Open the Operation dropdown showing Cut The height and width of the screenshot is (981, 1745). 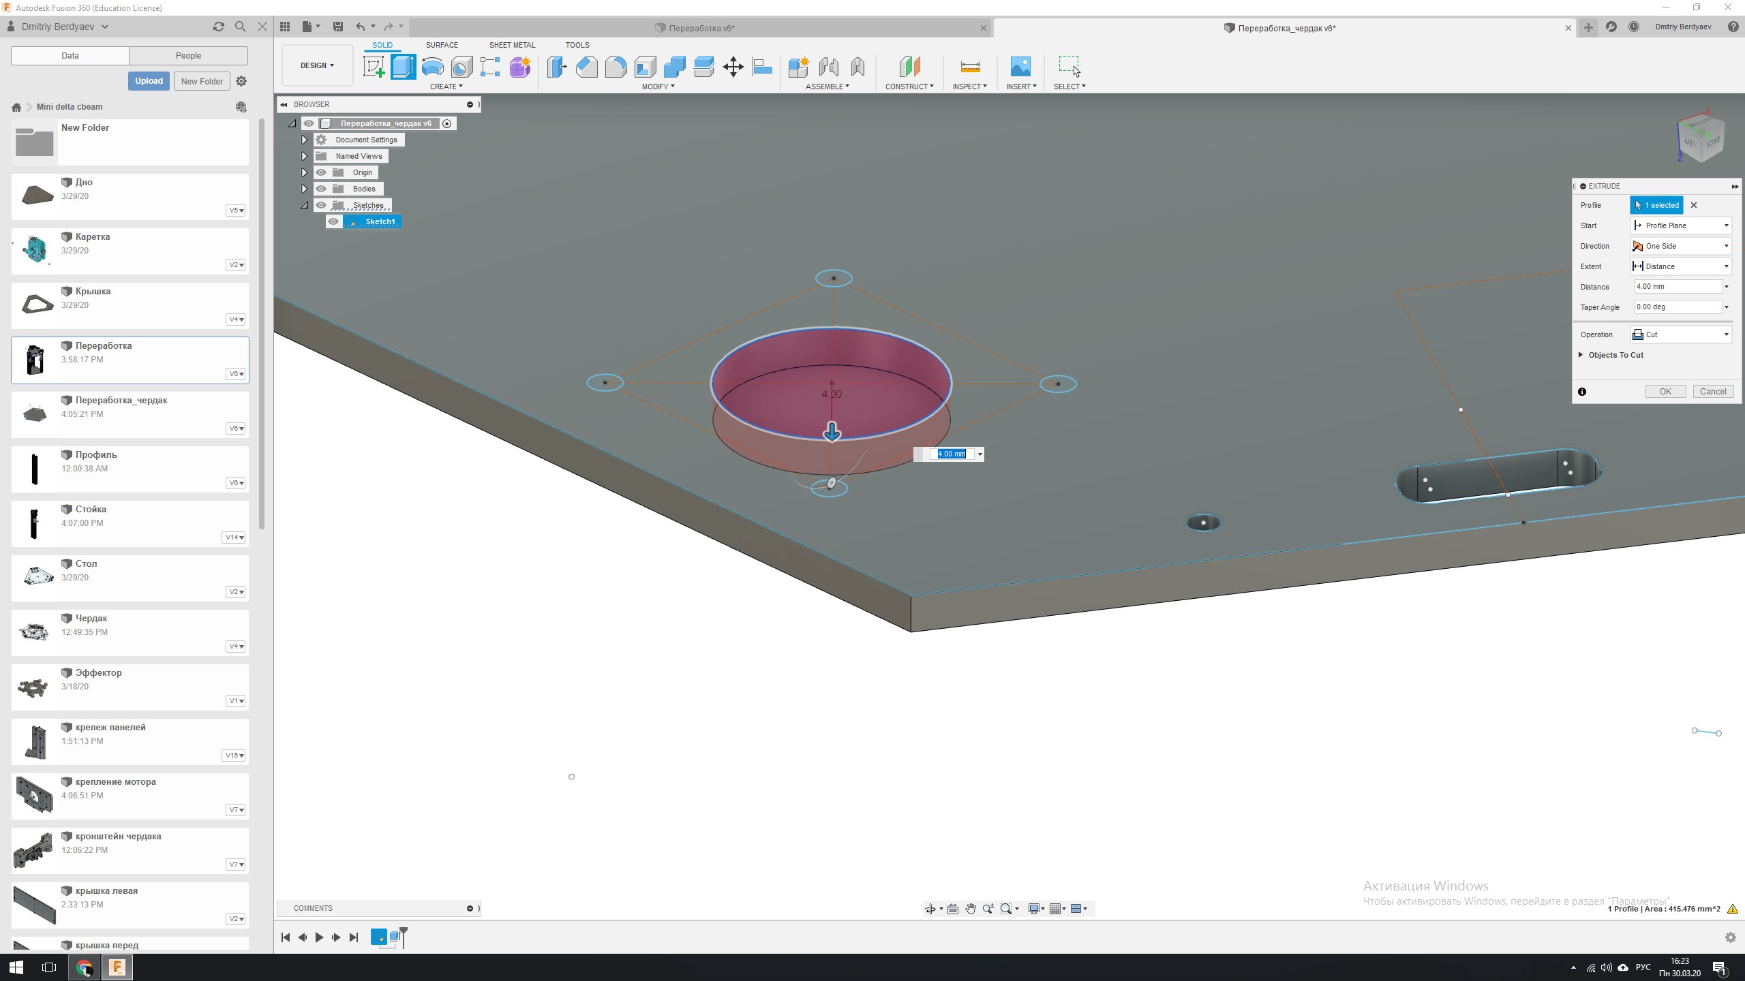[x=1681, y=334]
